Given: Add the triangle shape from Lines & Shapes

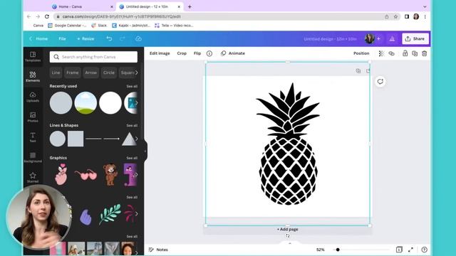Looking at the screenshot, I should [x=129, y=139].
